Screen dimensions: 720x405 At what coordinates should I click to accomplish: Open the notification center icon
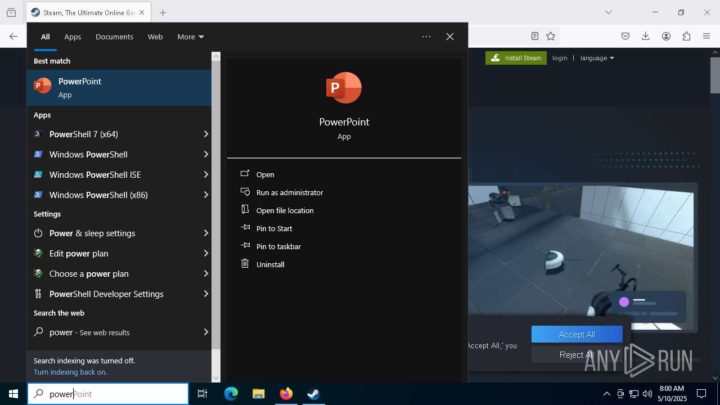(x=701, y=394)
